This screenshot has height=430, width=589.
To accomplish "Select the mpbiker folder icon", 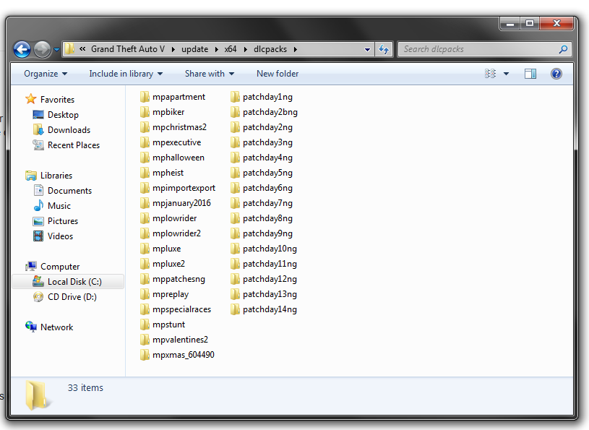I will 145,112.
